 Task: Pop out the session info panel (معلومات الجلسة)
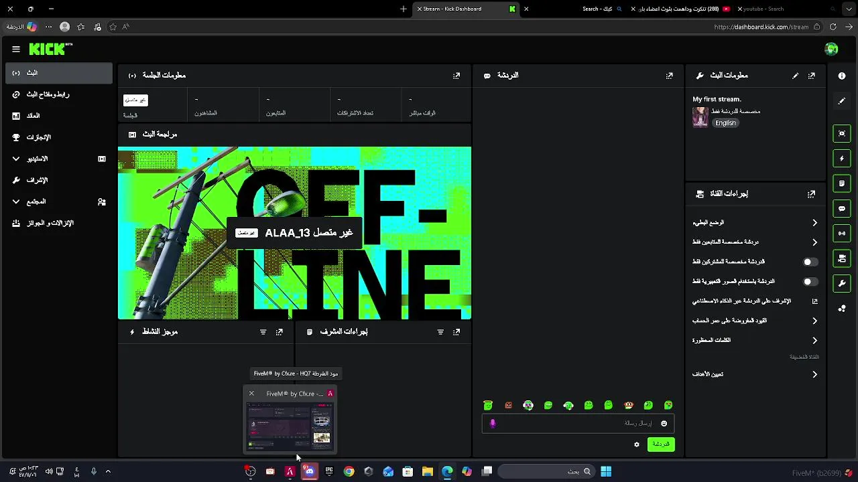pos(456,76)
